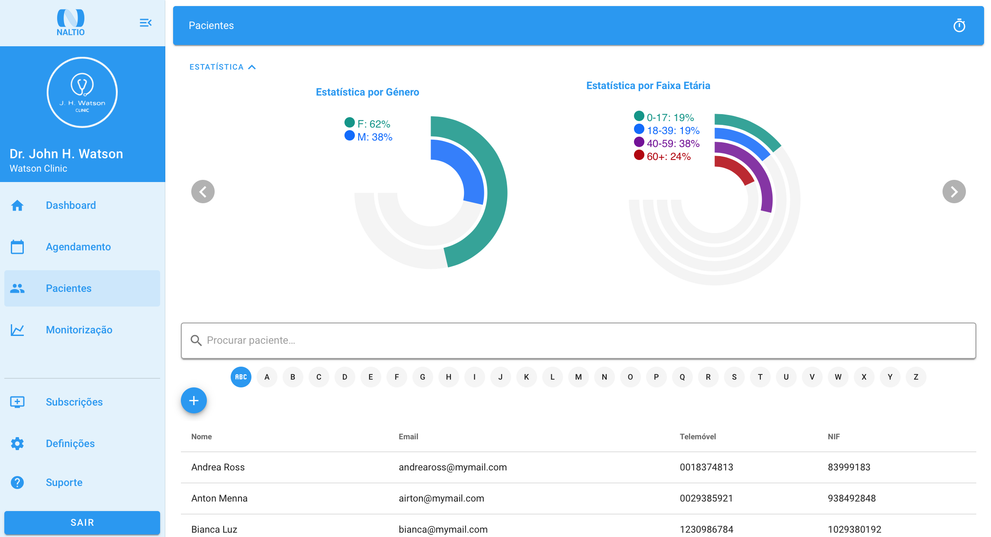Click the Suporte question mark icon
This screenshot has height=537, width=991.
coord(17,483)
